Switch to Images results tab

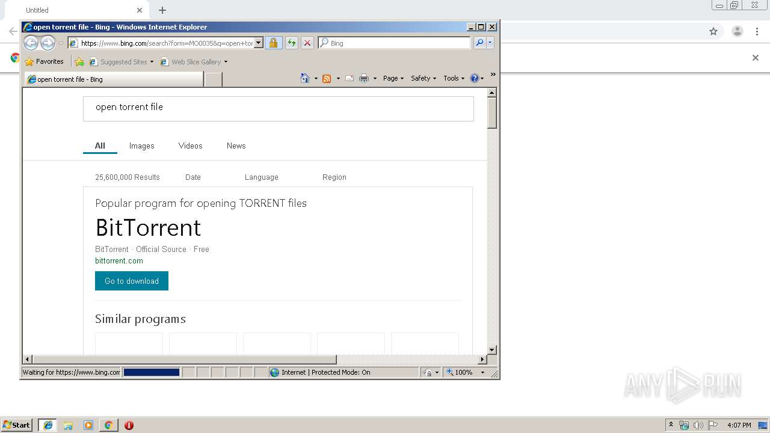coord(142,146)
